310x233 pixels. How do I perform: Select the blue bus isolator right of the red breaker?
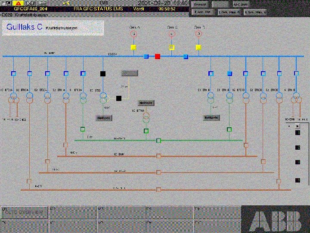pyautogui.click(x=186, y=57)
